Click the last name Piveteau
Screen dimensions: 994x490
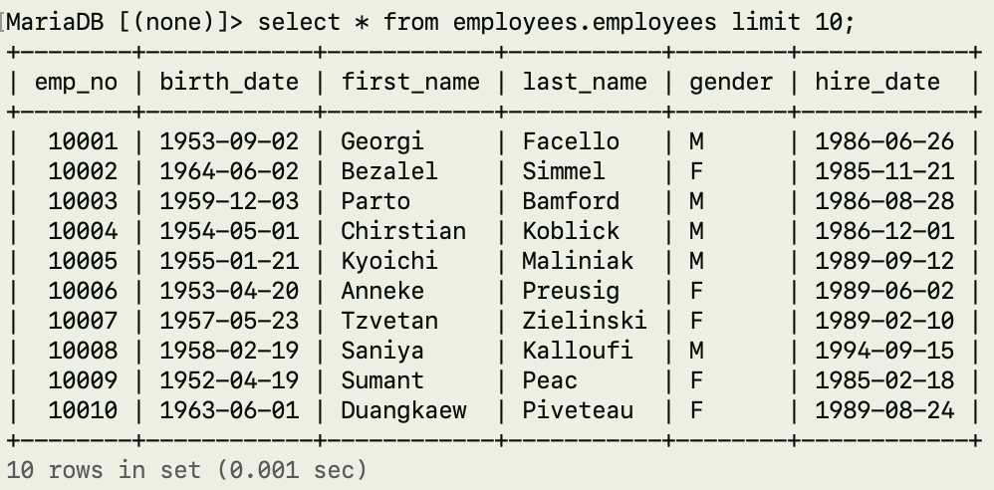tap(578, 410)
